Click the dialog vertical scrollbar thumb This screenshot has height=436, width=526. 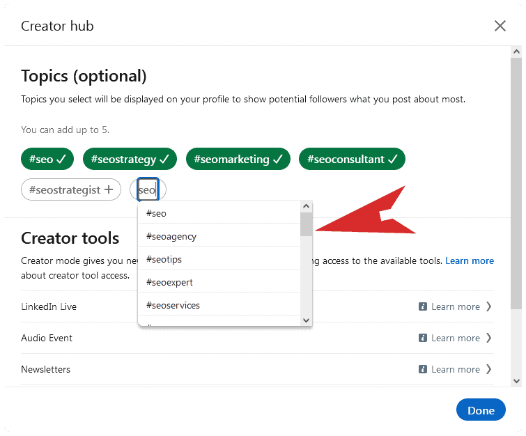516,183
